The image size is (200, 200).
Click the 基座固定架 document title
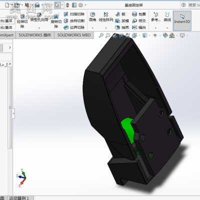pos(133,5)
